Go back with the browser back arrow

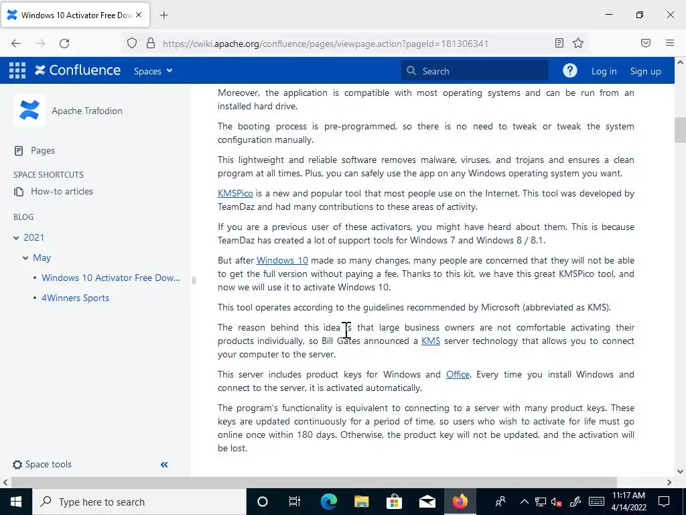click(x=16, y=43)
